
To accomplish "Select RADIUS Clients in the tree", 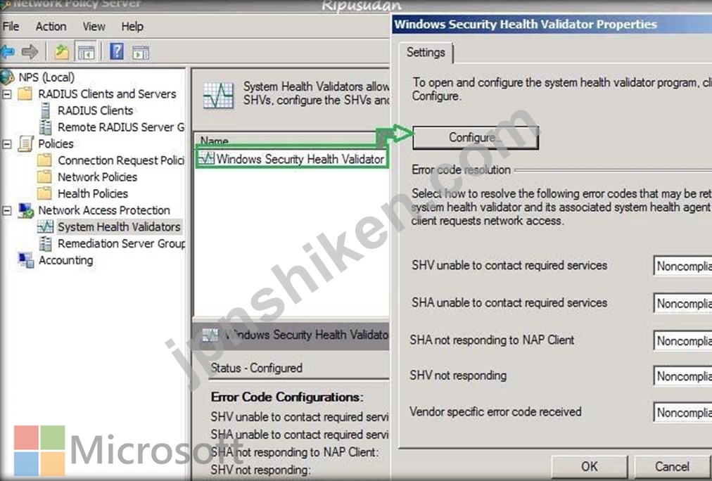I will 96,110.
